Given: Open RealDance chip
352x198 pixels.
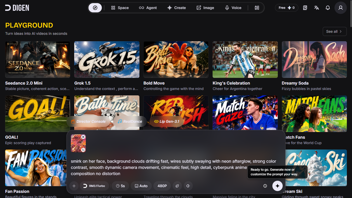Looking at the screenshot, I should click(130, 121).
